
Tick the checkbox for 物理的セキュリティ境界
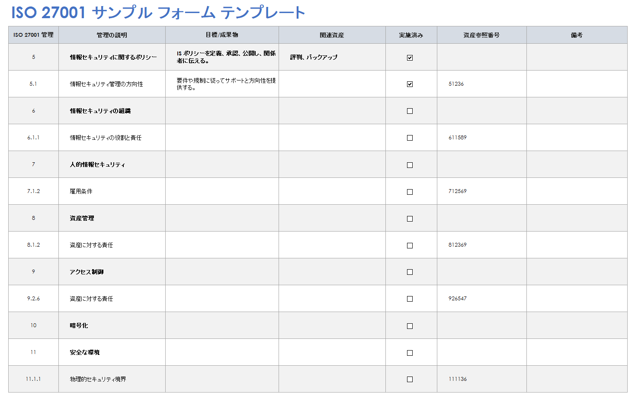tap(410, 380)
